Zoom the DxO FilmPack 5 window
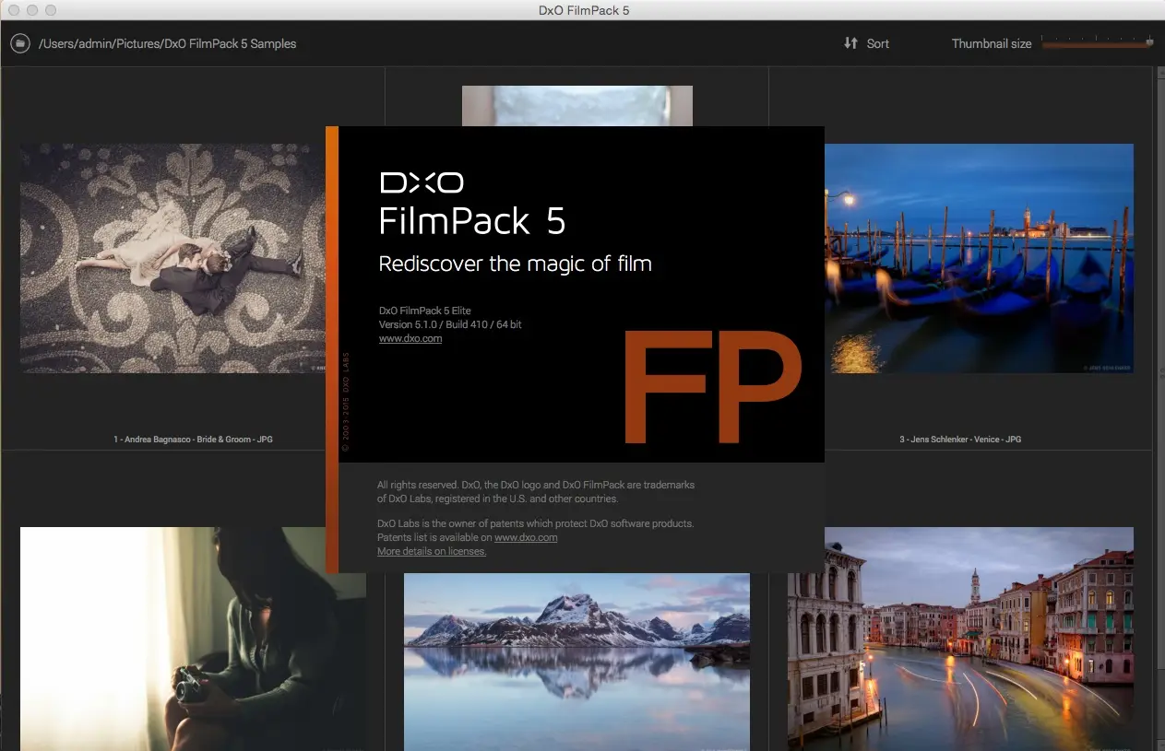 click(x=51, y=10)
